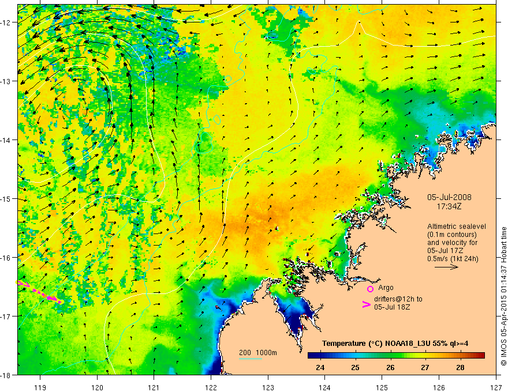Click the 'drifters@12h to' label
Image resolution: width=508 pixels, height=392 pixels.
(398, 299)
